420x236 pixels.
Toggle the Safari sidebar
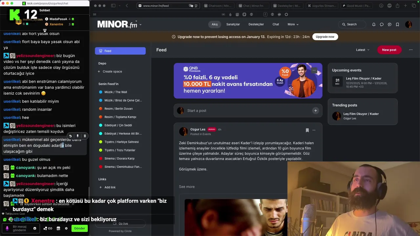click(x=113, y=6)
